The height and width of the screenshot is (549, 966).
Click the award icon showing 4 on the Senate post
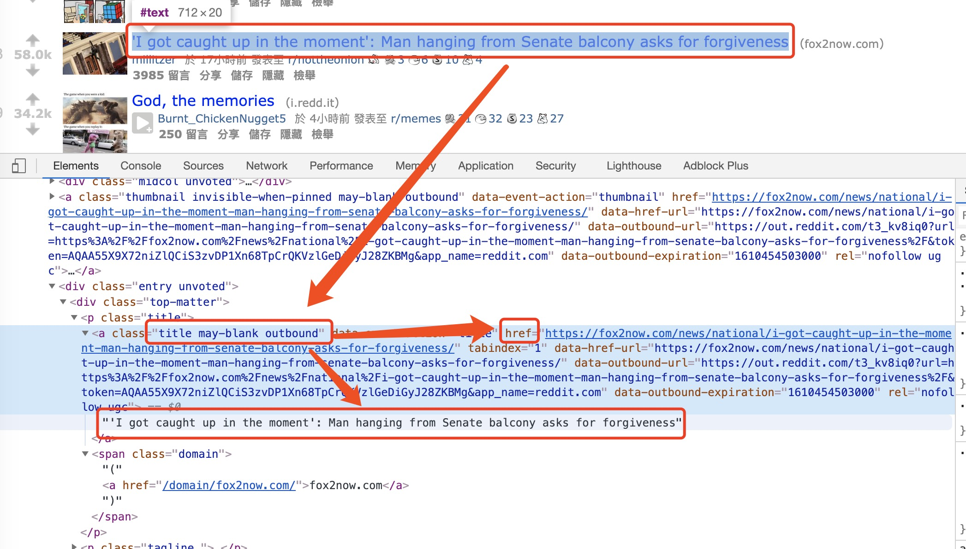click(x=468, y=60)
